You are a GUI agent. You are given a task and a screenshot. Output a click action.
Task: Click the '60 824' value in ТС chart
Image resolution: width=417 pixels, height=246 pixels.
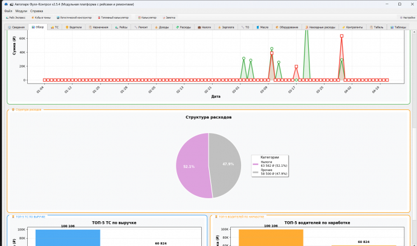point(161,244)
